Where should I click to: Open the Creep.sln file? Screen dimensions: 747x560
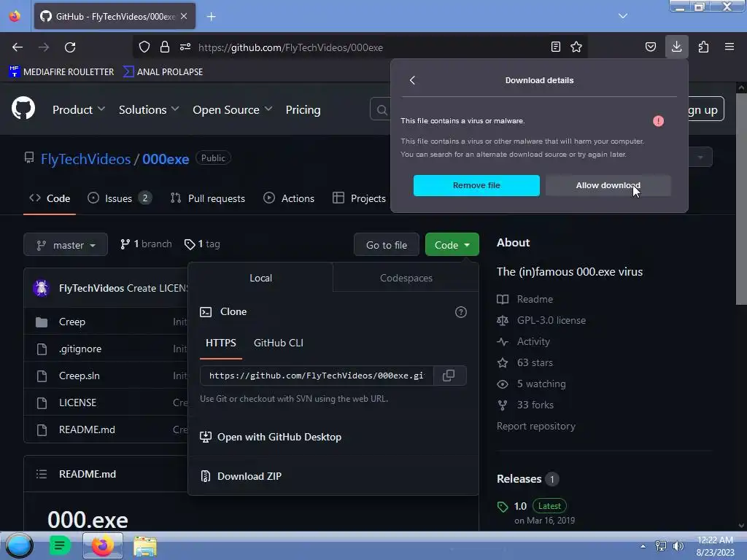(x=79, y=376)
